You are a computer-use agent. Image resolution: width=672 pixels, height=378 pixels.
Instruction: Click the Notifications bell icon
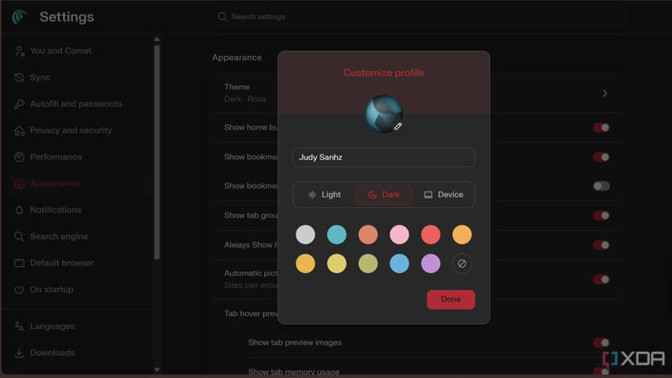pos(19,210)
